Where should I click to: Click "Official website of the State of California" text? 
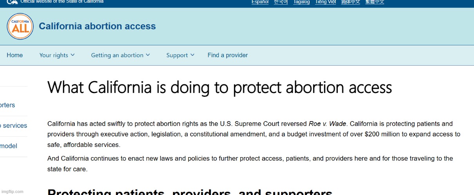62,2
